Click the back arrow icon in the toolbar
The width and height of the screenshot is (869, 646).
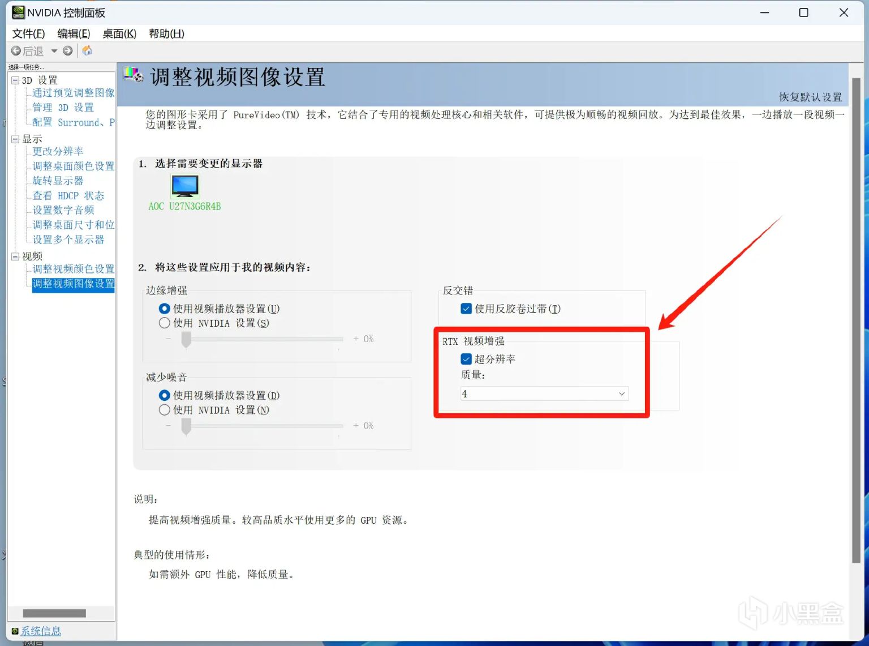[x=16, y=51]
